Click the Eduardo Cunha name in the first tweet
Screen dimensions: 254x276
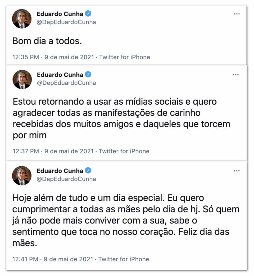60,14
